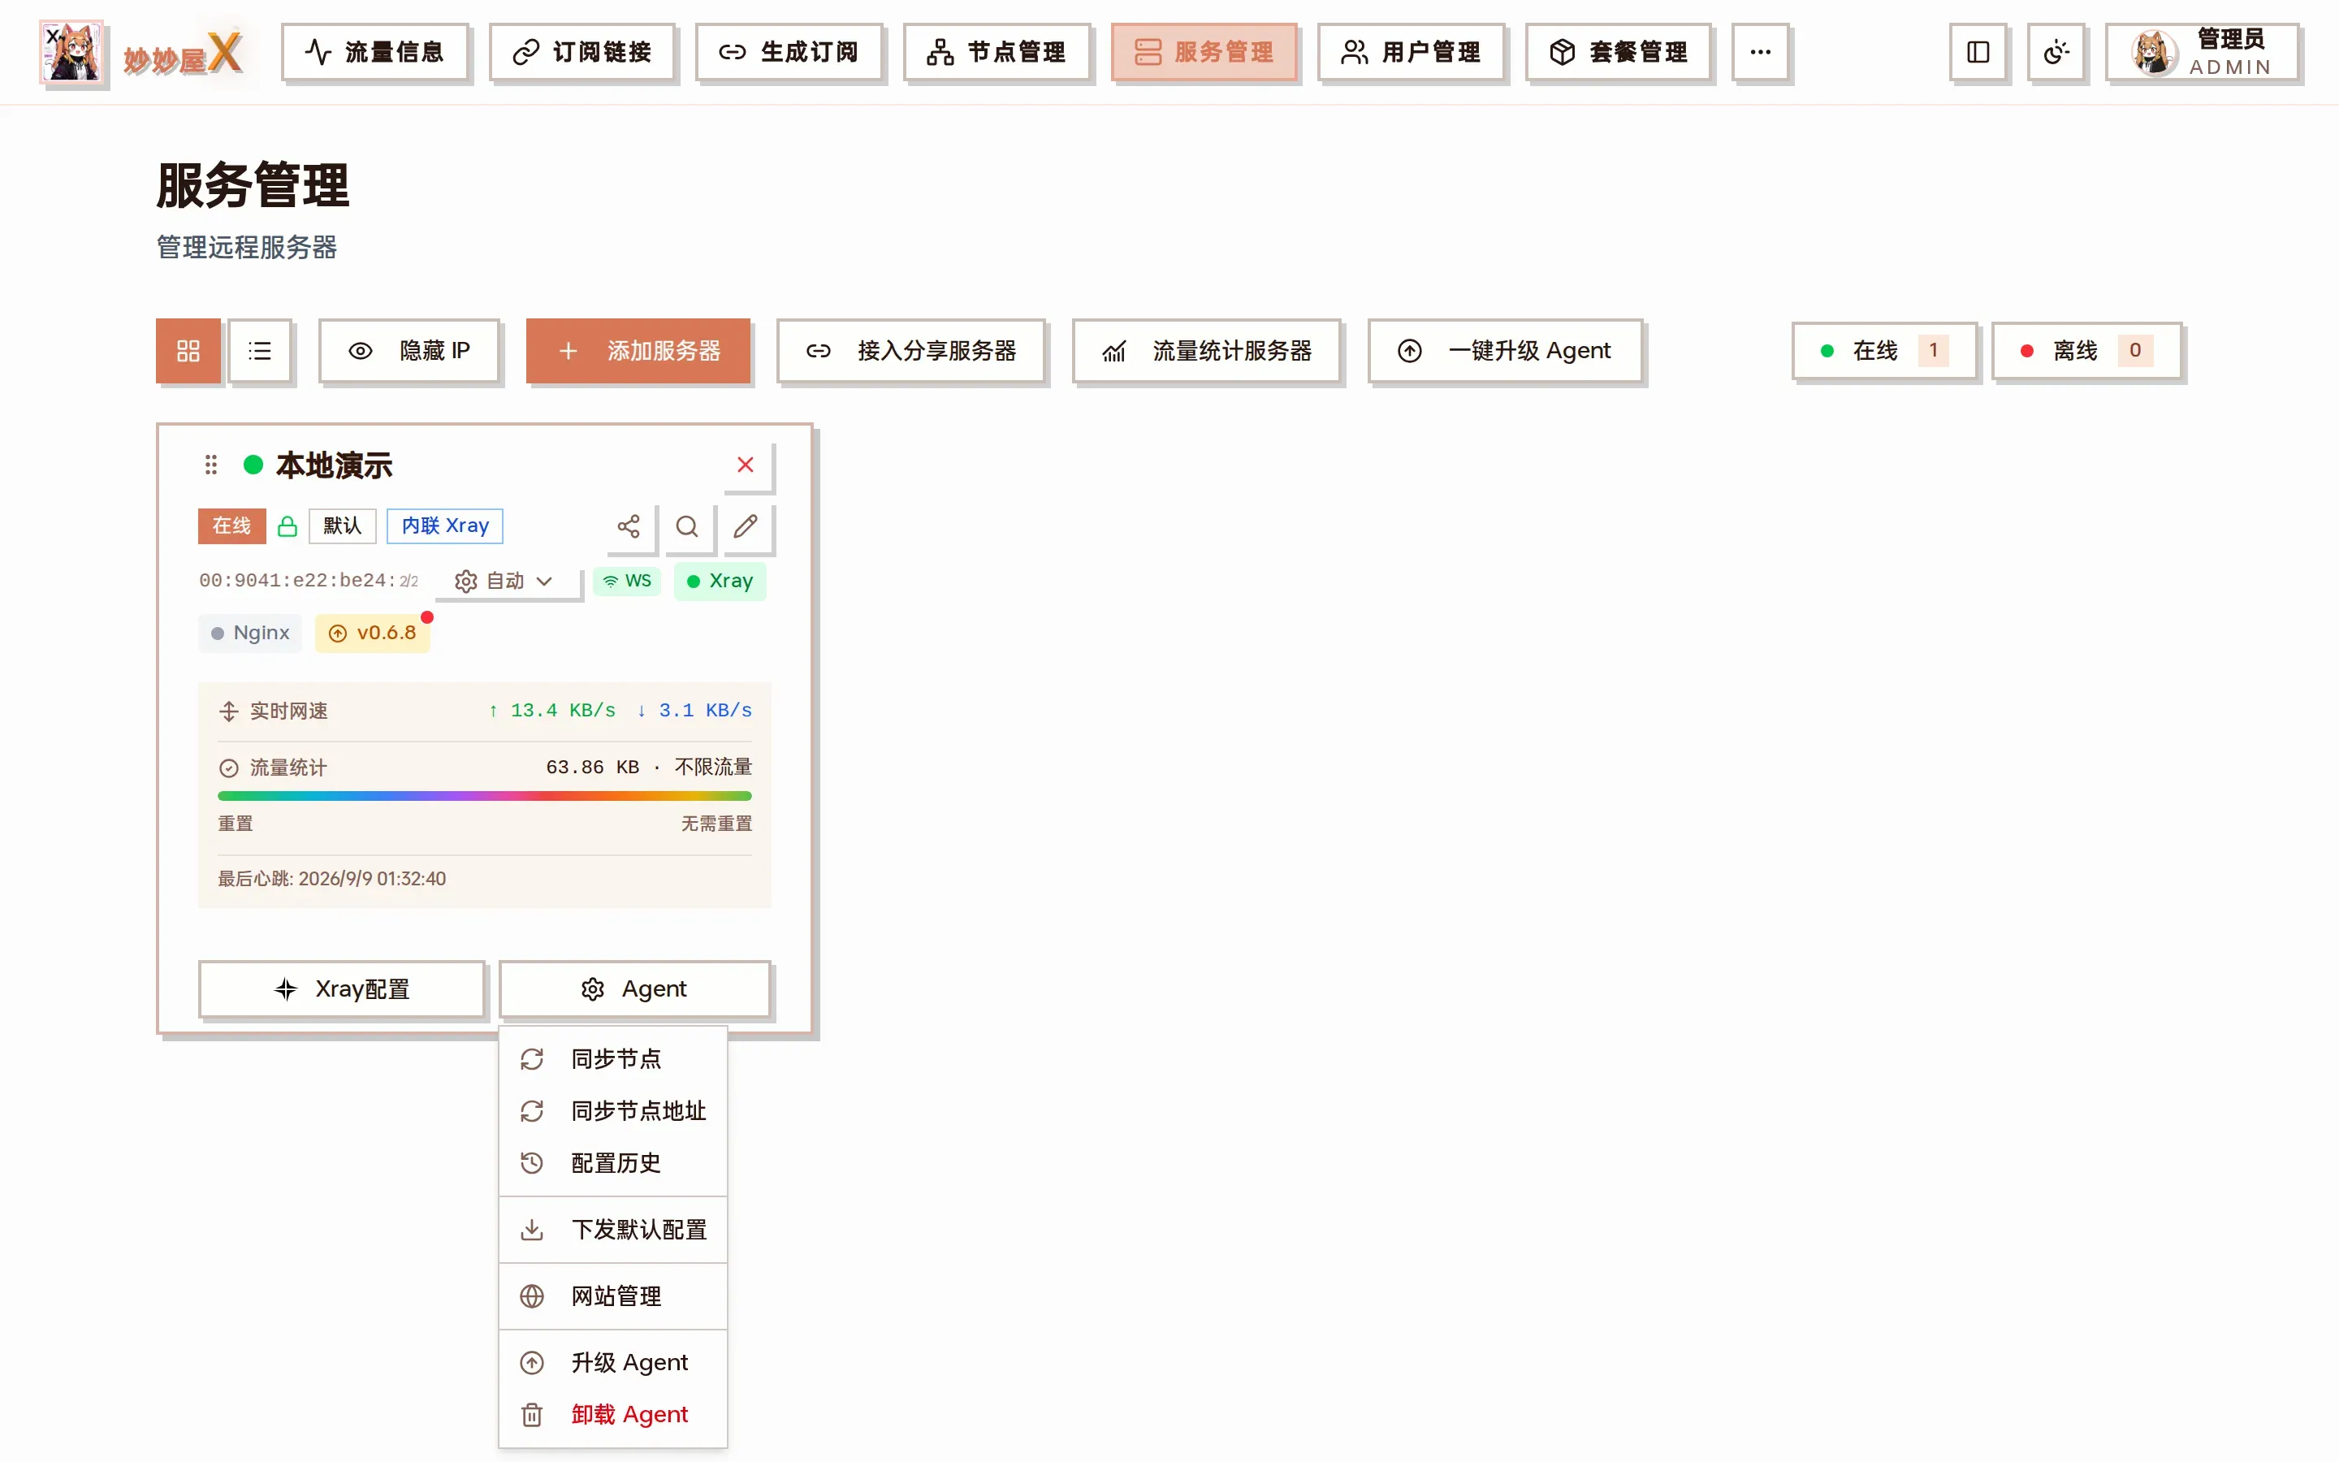The image size is (2339, 1462).
Task: Collapse the Agent dropdown button
Action: tap(635, 989)
